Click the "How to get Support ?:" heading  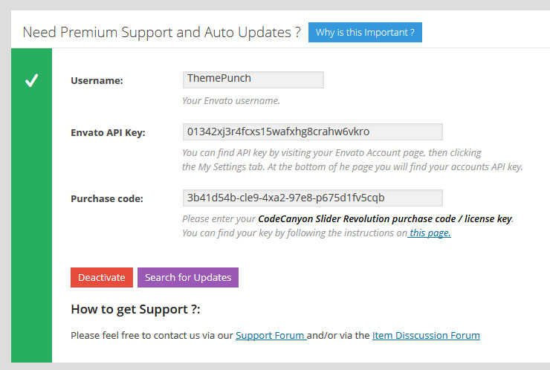[135, 309]
